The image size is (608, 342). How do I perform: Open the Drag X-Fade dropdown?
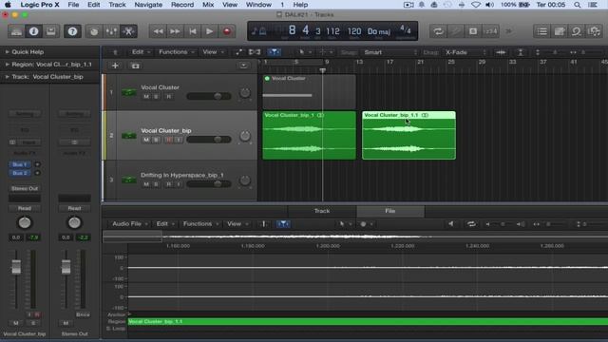tap(465, 52)
